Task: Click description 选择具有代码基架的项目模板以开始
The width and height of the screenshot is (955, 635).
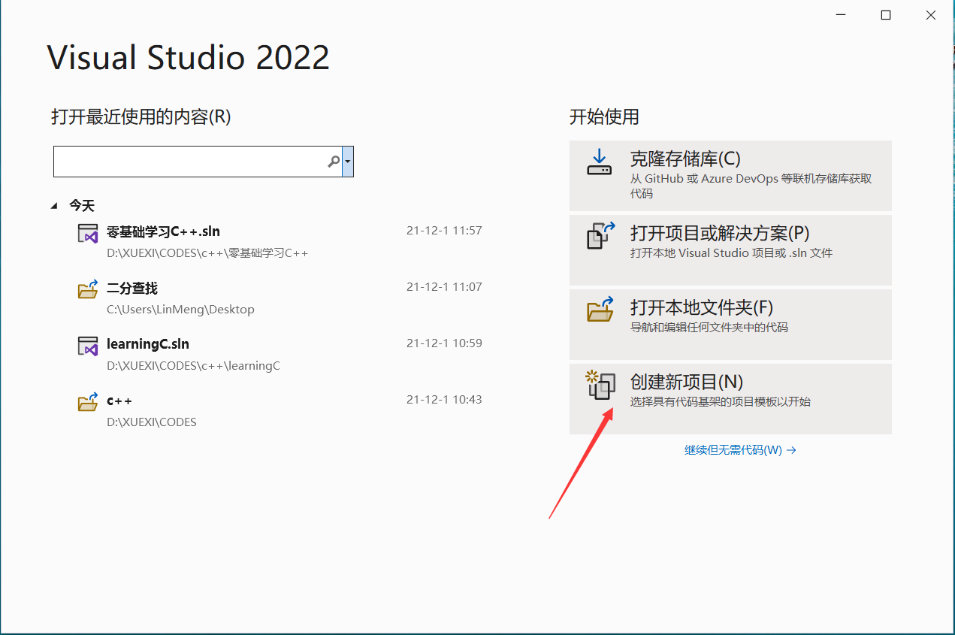Action: [x=721, y=402]
